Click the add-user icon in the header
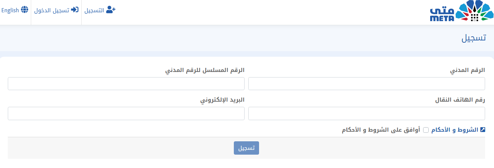The width and height of the screenshot is (494, 168). pos(111,10)
